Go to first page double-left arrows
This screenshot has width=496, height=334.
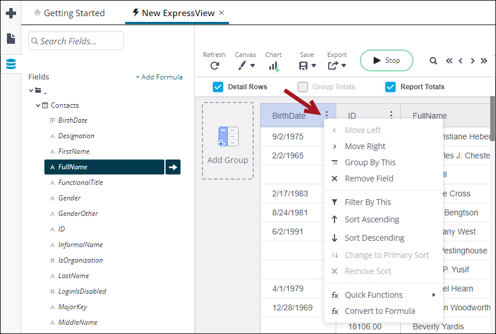point(449,60)
